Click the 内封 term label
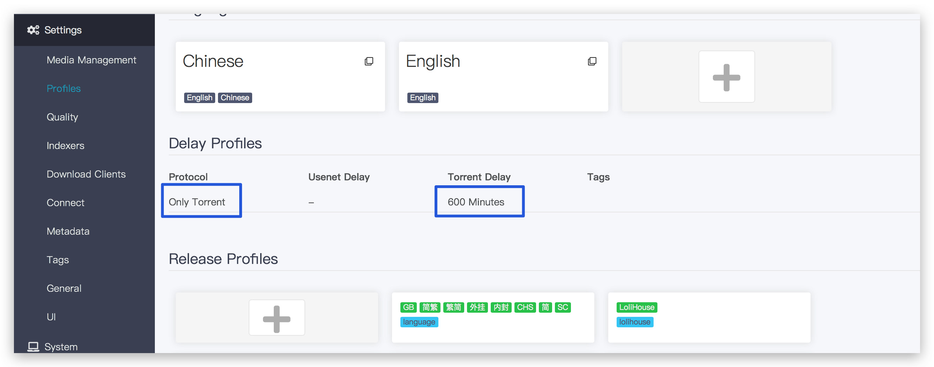Screen dimensions: 934x367 501,307
